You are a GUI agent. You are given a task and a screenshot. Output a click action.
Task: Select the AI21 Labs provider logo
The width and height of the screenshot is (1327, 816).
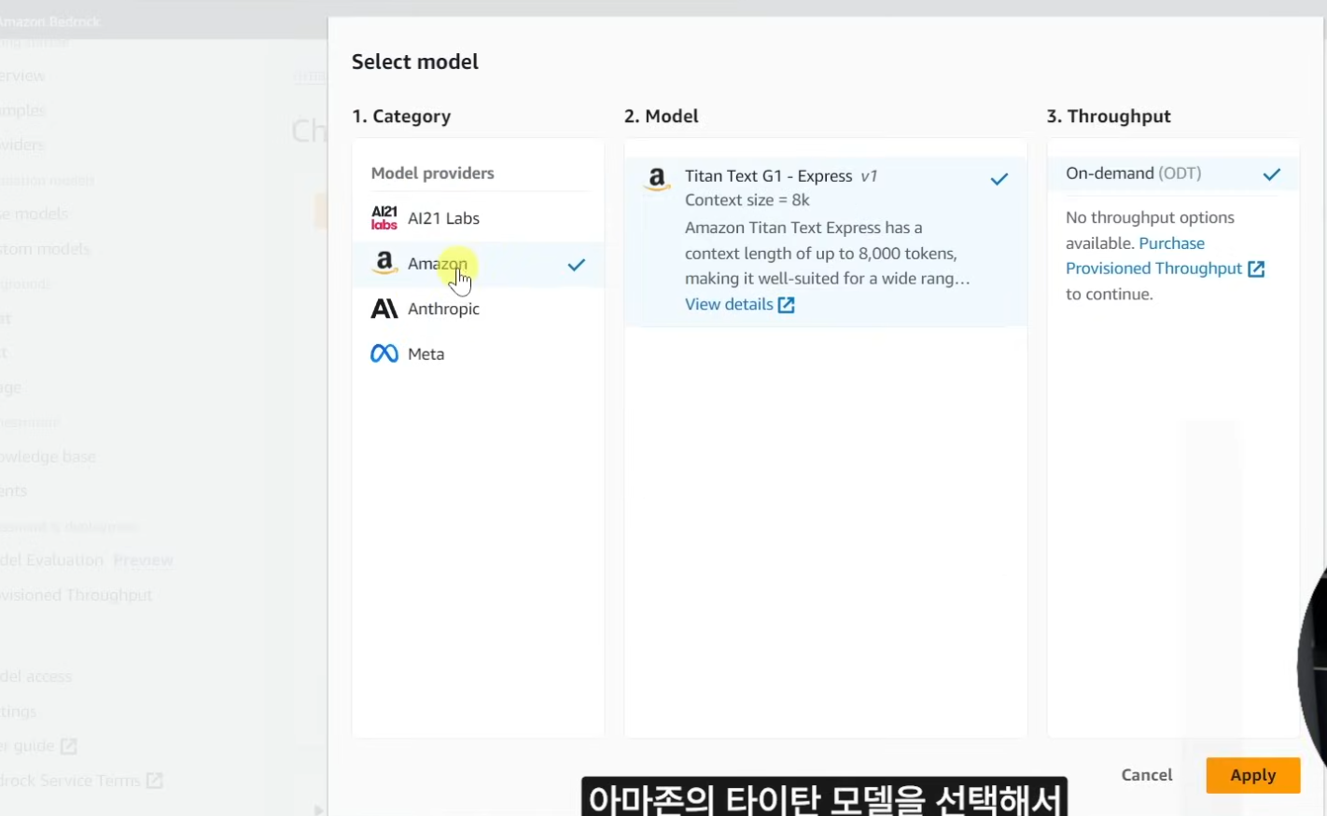[x=384, y=218]
